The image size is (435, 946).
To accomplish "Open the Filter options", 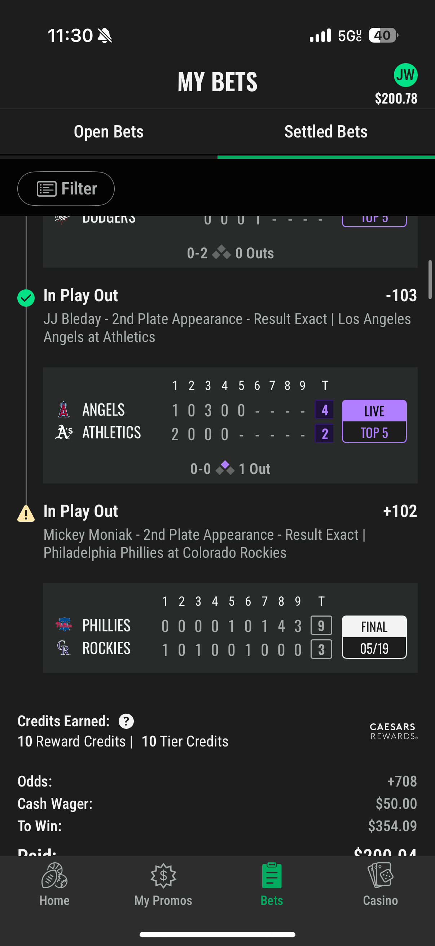I will point(66,189).
